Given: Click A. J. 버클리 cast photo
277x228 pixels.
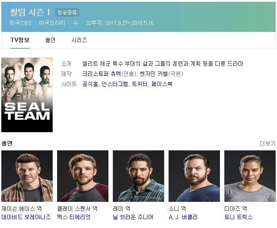Looking at the screenshot, I should (x=194, y=176).
